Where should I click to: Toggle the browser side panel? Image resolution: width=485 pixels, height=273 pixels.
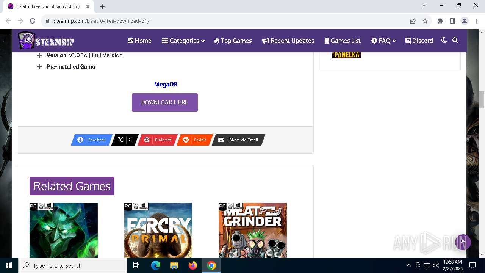click(452, 21)
